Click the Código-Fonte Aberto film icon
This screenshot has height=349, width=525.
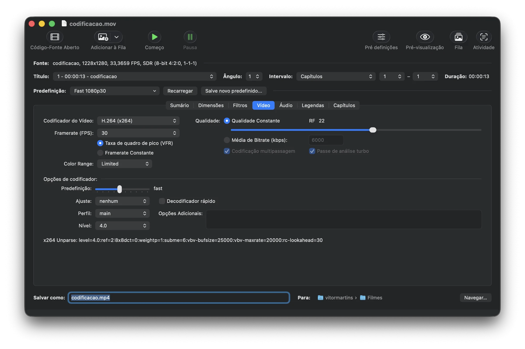pyautogui.click(x=55, y=37)
